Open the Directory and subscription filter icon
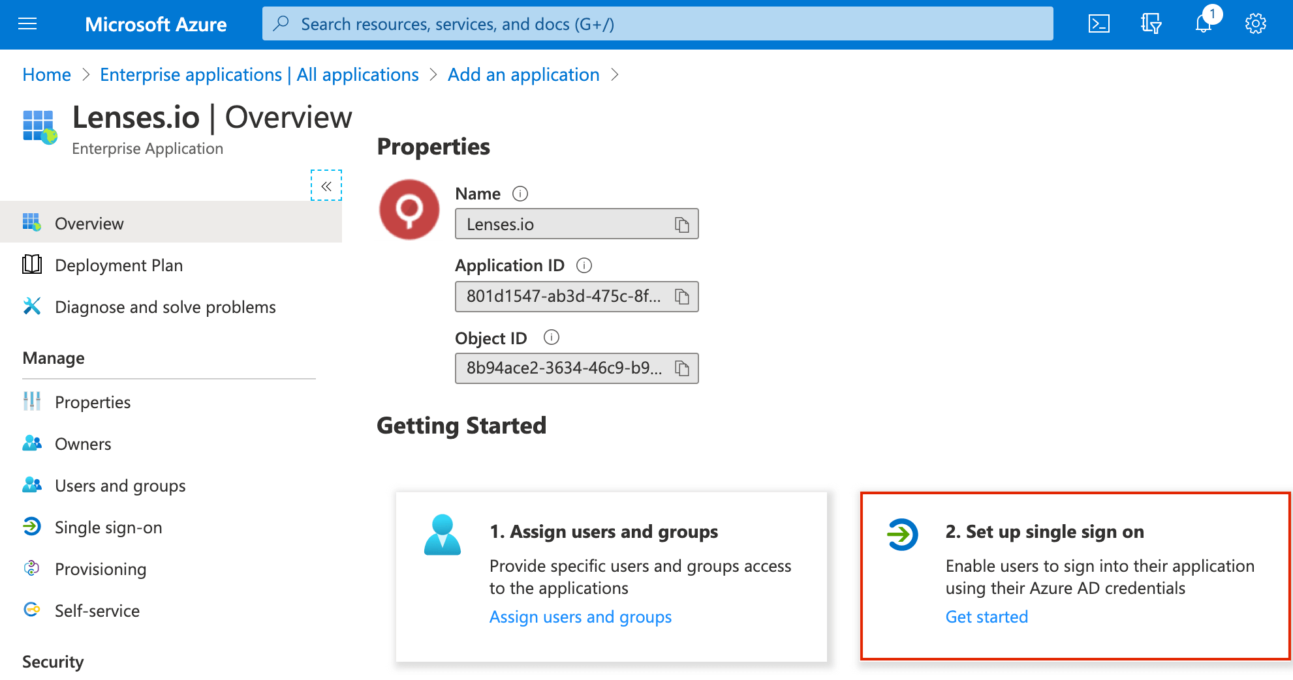This screenshot has width=1293, height=680. [x=1151, y=24]
